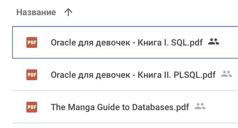Click the PDF icon of Oracle Книга II. PLSQL

pos(32,75)
